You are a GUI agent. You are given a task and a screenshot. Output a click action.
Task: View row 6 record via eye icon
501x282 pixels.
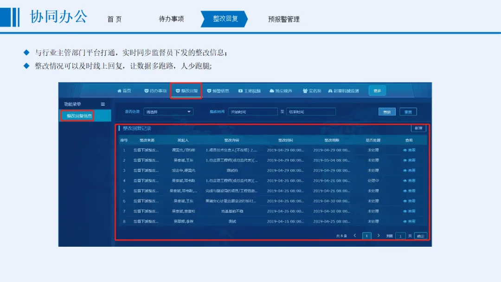[409, 201]
